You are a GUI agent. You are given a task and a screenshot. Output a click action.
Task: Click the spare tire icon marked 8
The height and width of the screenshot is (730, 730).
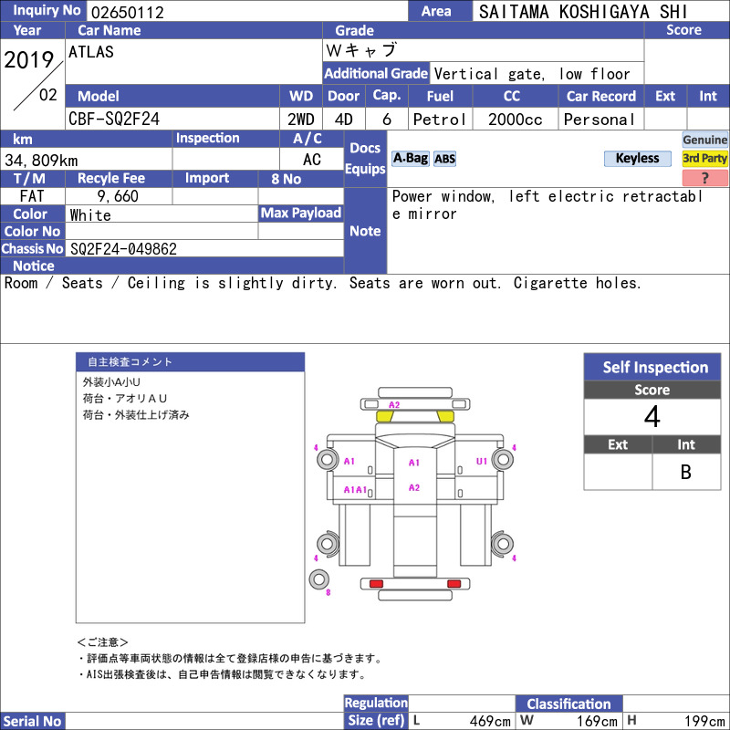[318, 579]
